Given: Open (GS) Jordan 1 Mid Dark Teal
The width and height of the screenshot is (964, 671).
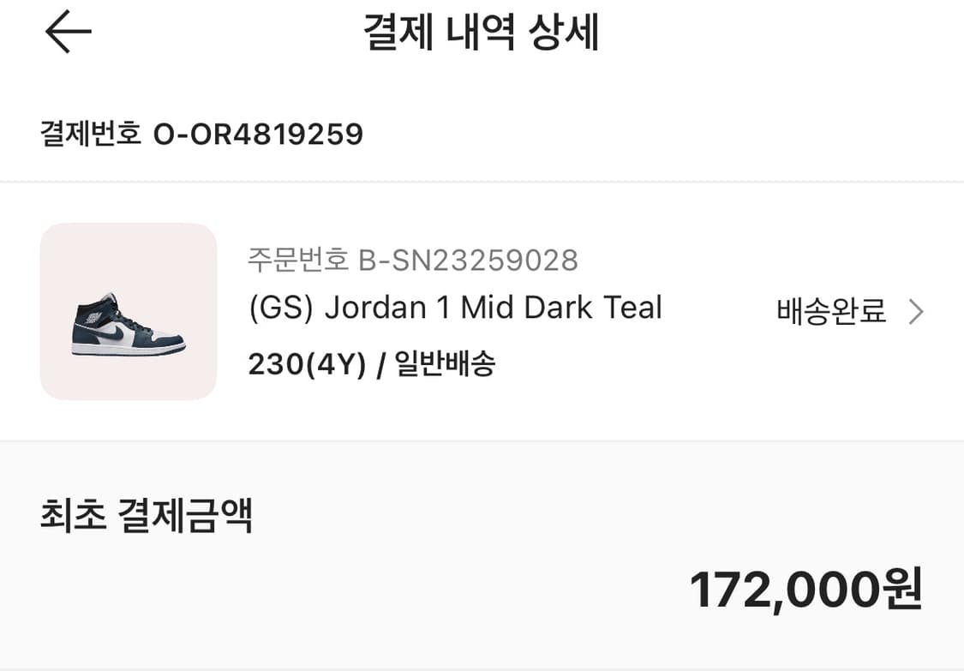Looking at the screenshot, I should point(454,308).
